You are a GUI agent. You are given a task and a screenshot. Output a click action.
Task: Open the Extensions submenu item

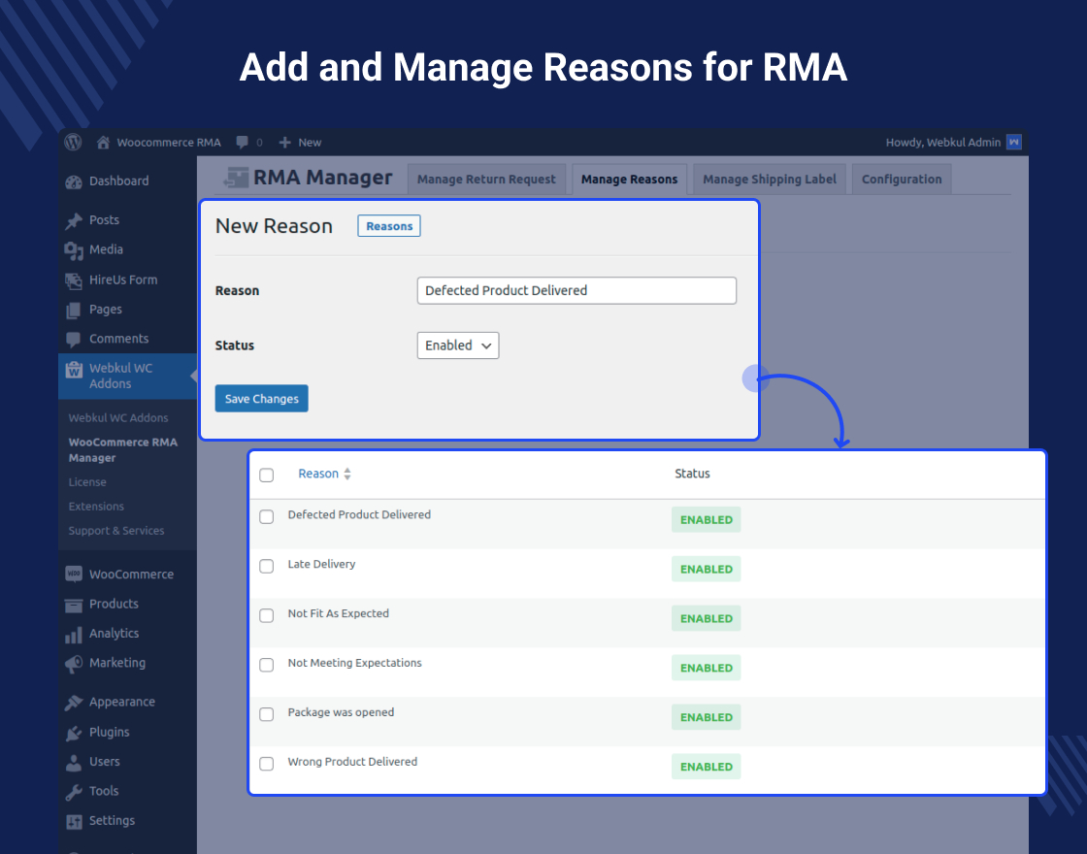pyautogui.click(x=96, y=506)
